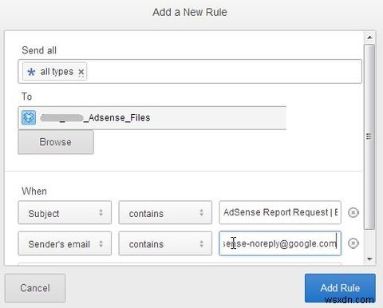
Task: Click the 'Send all' label
Action: [x=39, y=50]
